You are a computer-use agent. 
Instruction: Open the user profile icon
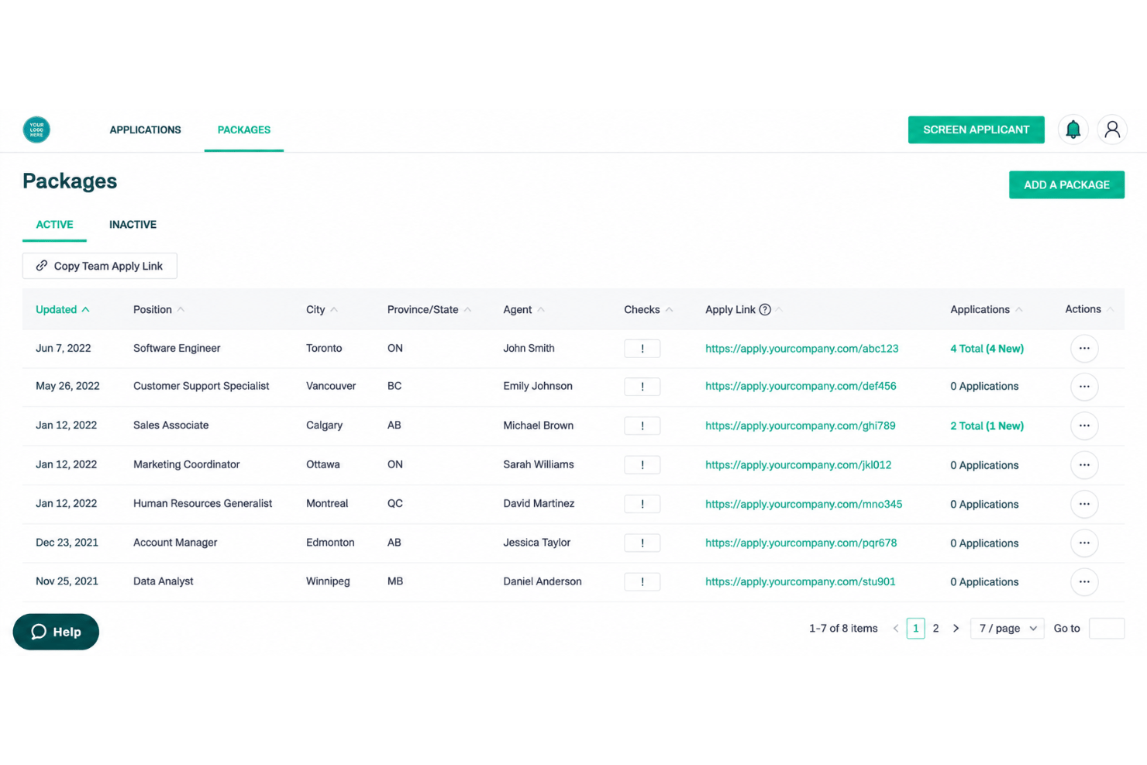(x=1112, y=129)
